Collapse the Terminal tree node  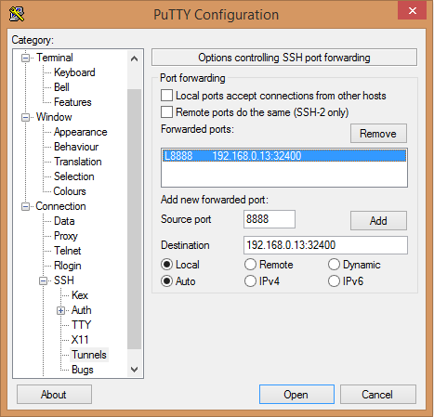point(25,58)
